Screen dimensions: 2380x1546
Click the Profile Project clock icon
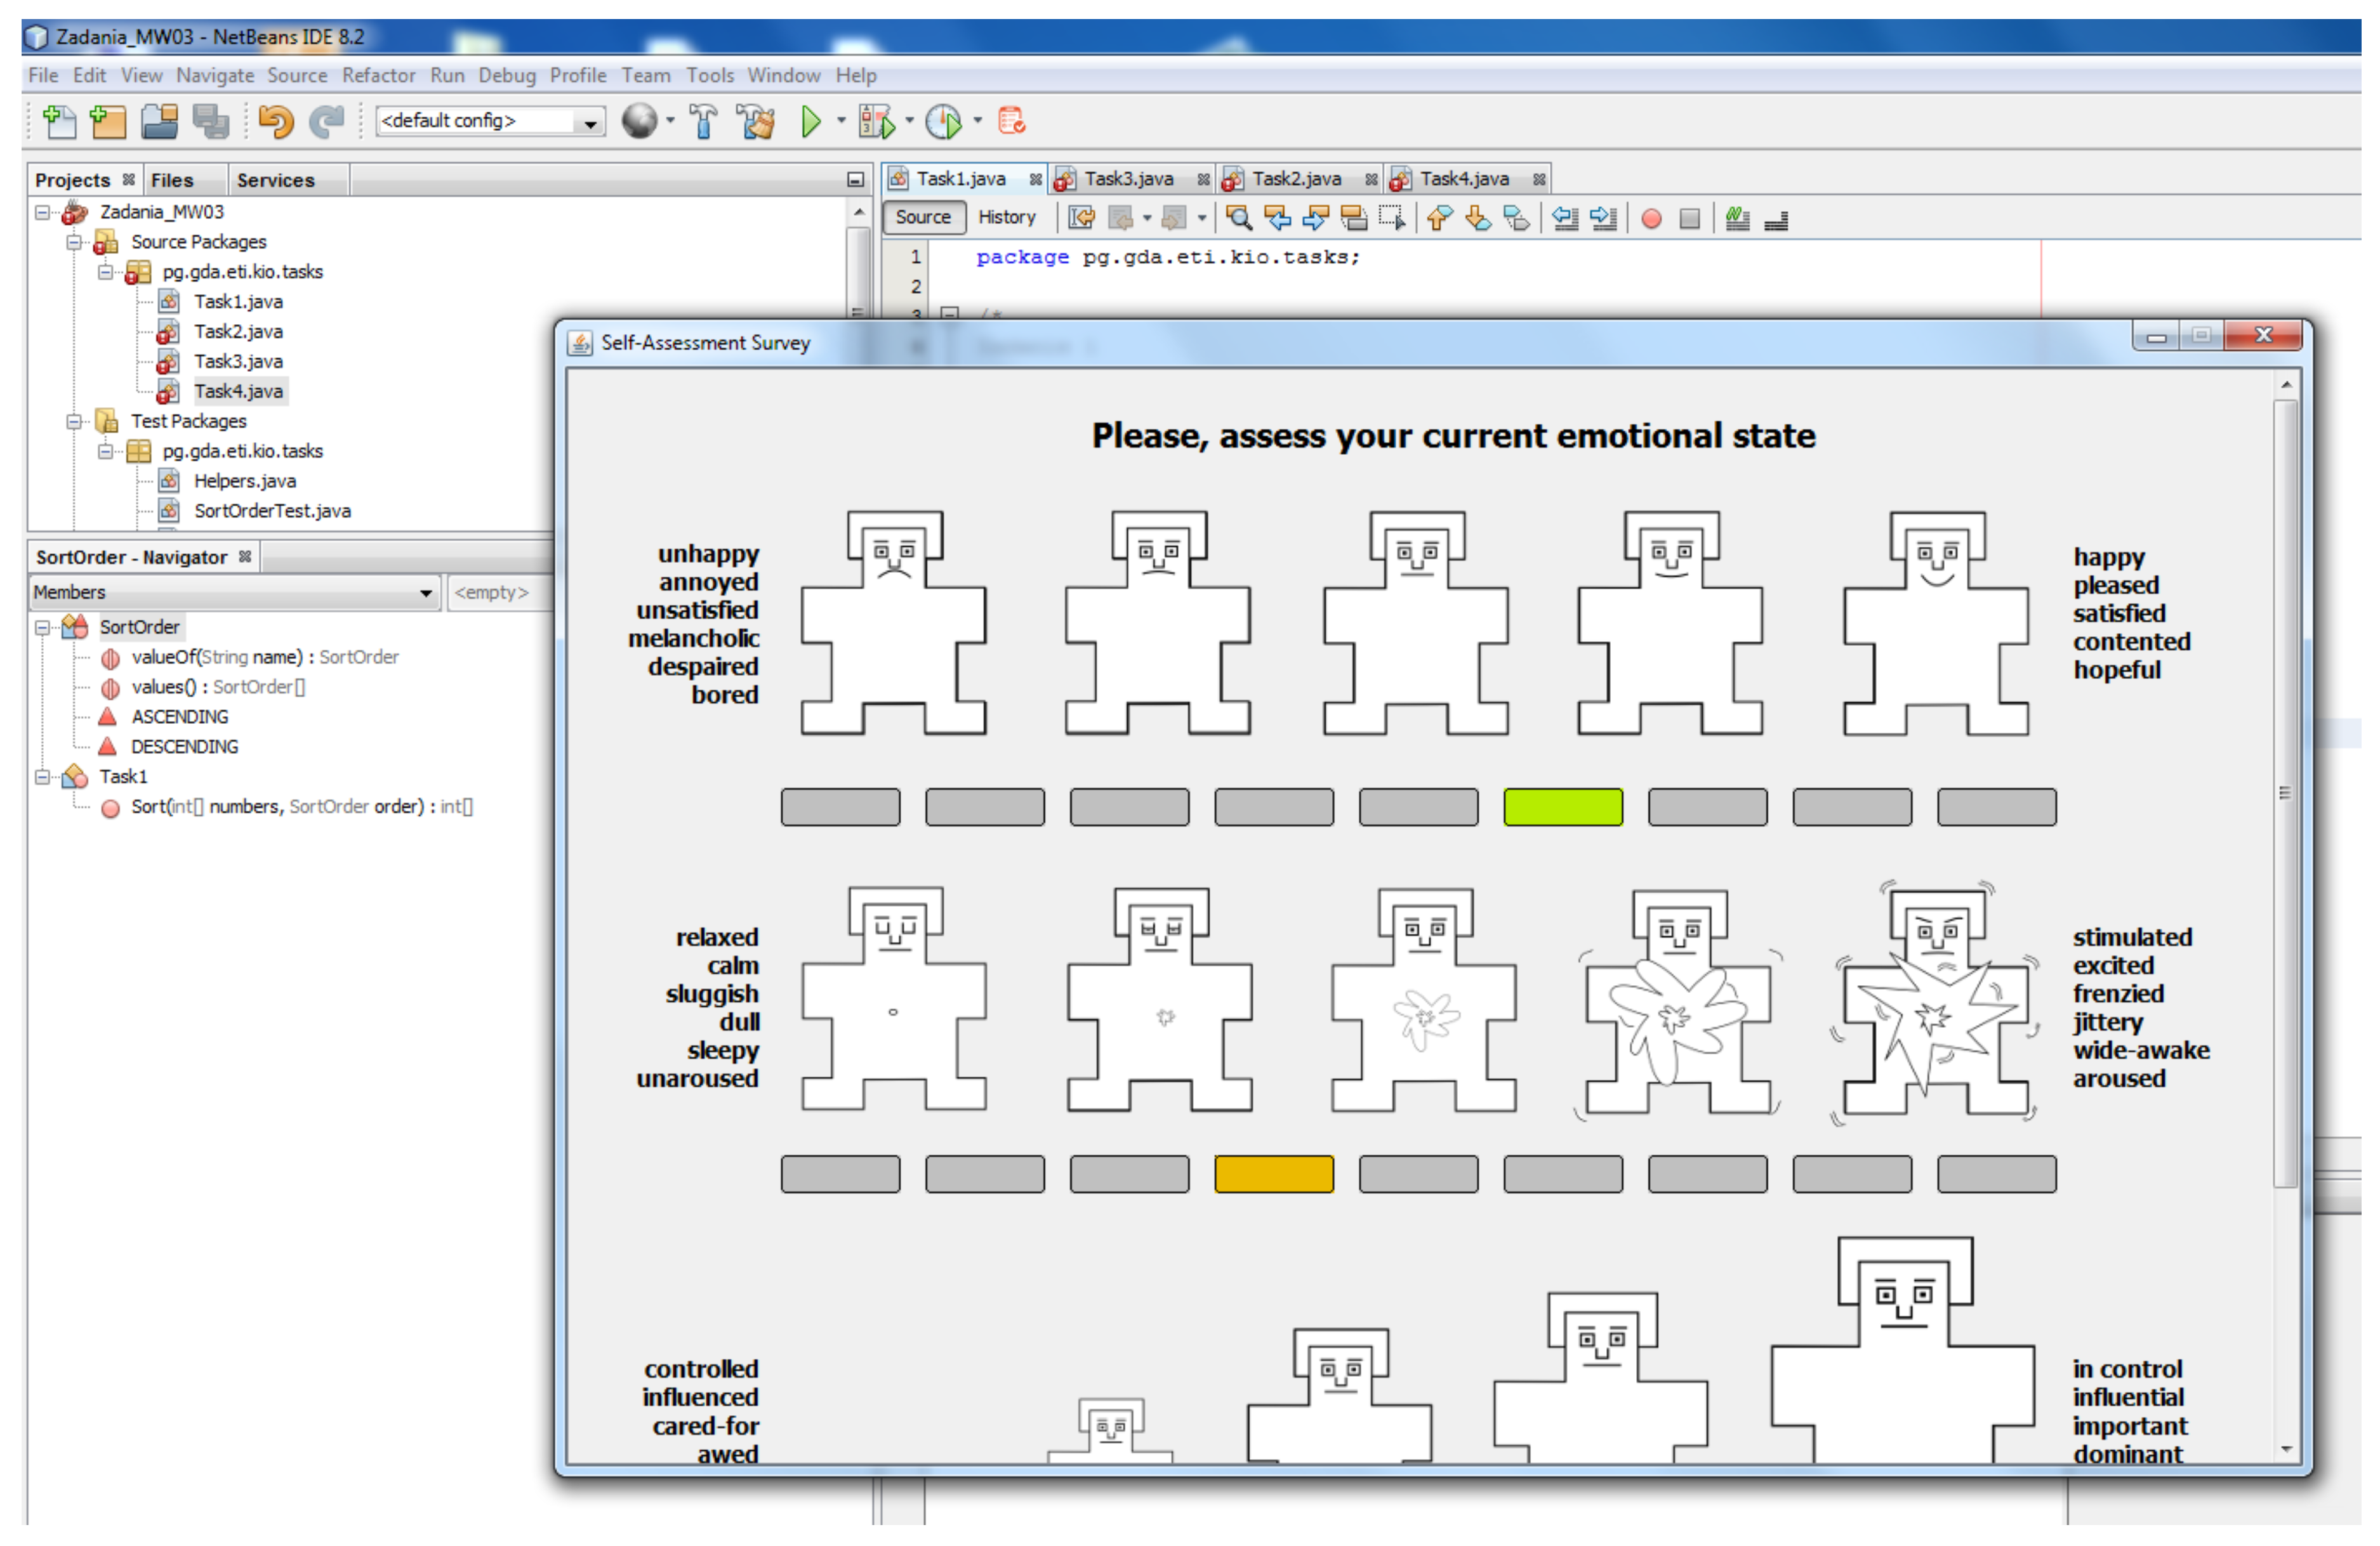(944, 122)
